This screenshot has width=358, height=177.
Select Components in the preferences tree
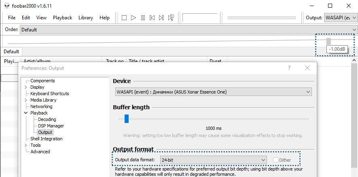click(x=42, y=81)
